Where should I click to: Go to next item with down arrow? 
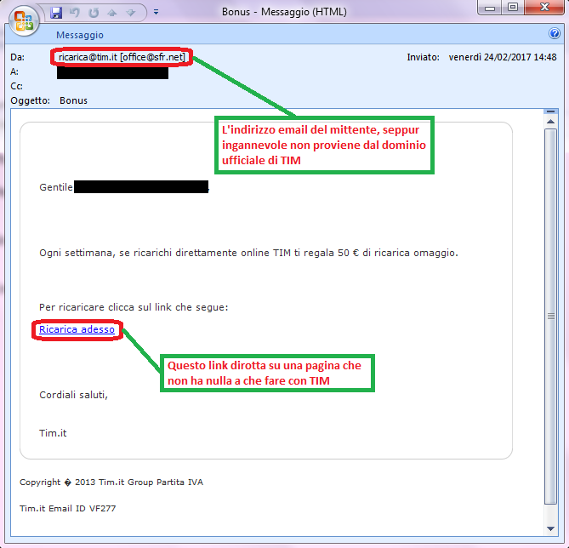[x=131, y=13]
